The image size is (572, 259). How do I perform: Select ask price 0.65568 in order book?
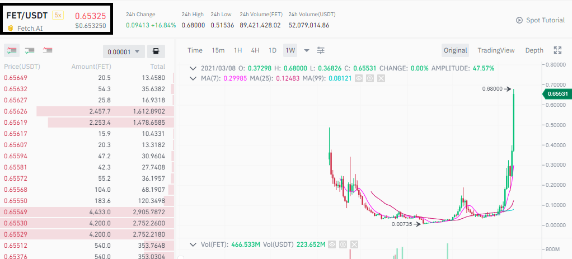click(16, 190)
